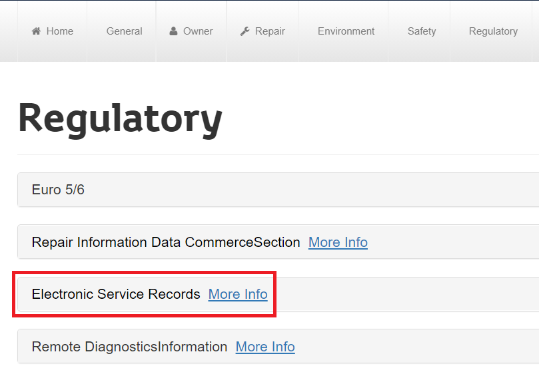The image size is (539, 376).
Task: Open the Home navigation item
Action: pyautogui.click(x=52, y=31)
